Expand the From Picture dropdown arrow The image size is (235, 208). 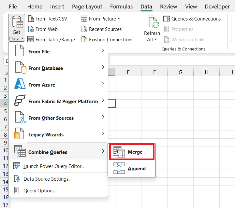pos(119,19)
